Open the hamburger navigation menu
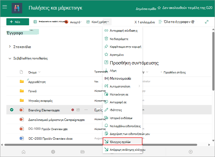Image resolution: width=215 pixels, height=157 pixels. pyautogui.click(x=5, y=7)
